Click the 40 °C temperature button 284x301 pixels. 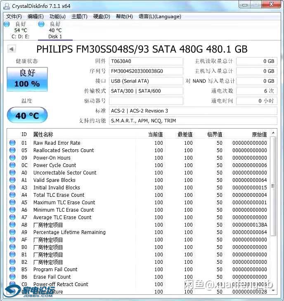27,115
